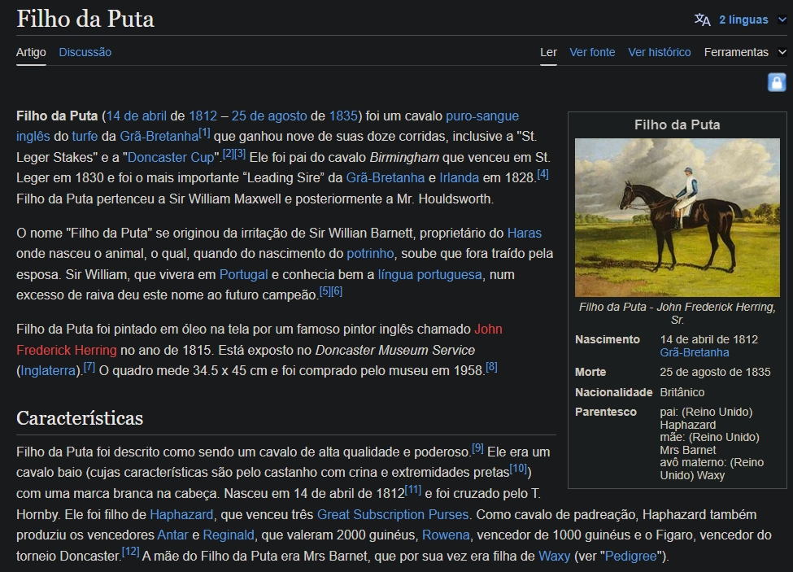
Task: Open the Irlanda link
Action: [460, 178]
